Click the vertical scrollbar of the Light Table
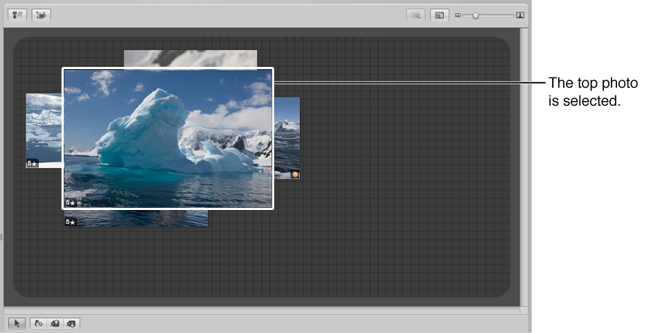Viewport: 669px width, 333px height. point(524,167)
